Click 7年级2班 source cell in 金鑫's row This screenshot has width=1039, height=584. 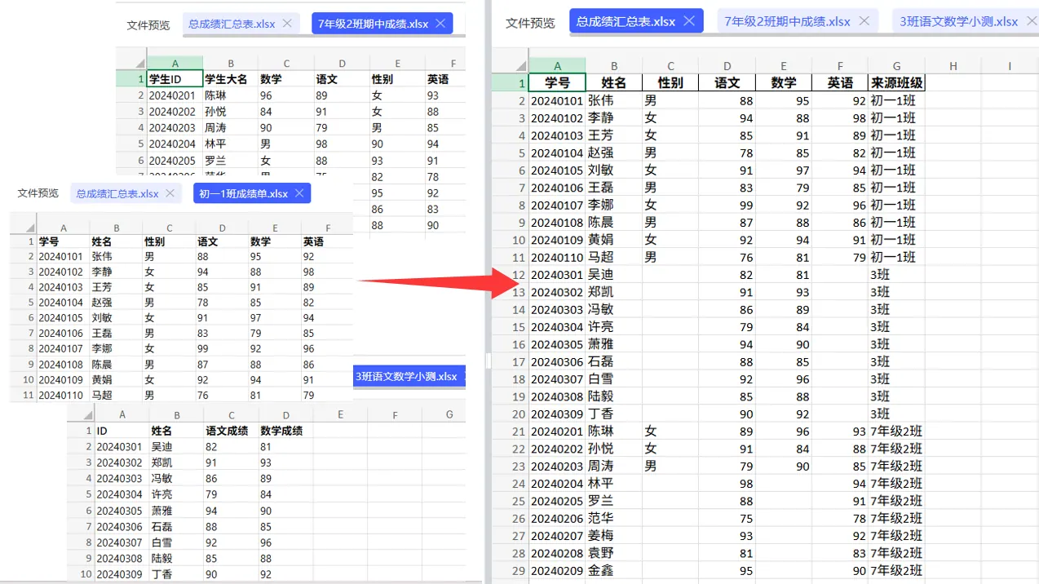(x=896, y=570)
